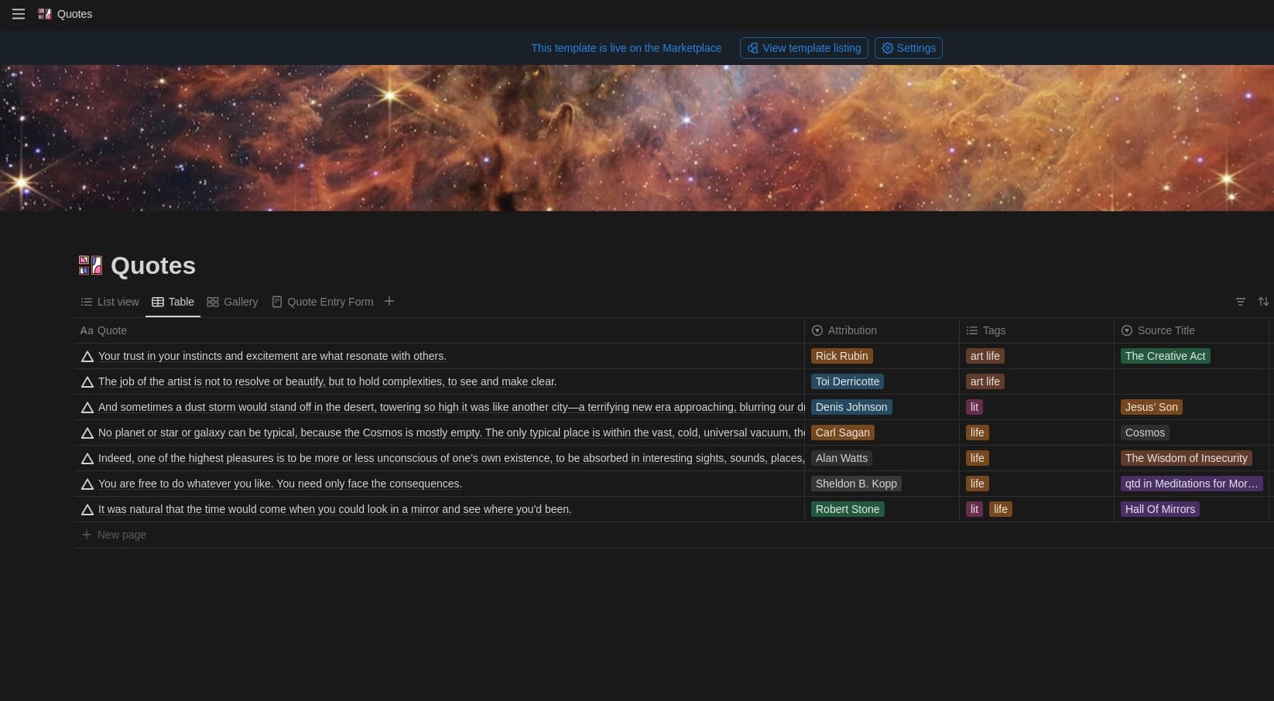The height and width of the screenshot is (701, 1274).
Task: Click the triangle icon of Sheldon B. Kopp row
Action: pyautogui.click(x=87, y=484)
